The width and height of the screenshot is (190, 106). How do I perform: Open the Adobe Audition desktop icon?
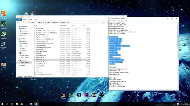pos(71,95)
